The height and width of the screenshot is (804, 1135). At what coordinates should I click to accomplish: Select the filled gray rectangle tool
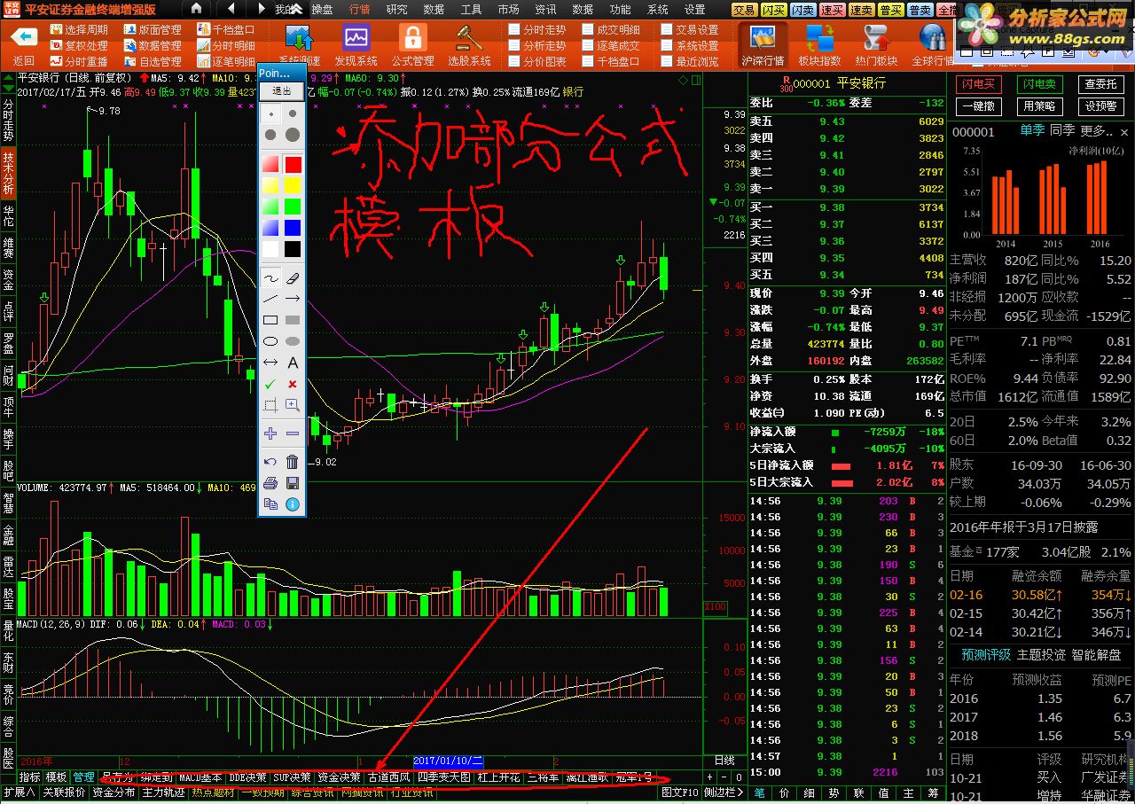(293, 320)
